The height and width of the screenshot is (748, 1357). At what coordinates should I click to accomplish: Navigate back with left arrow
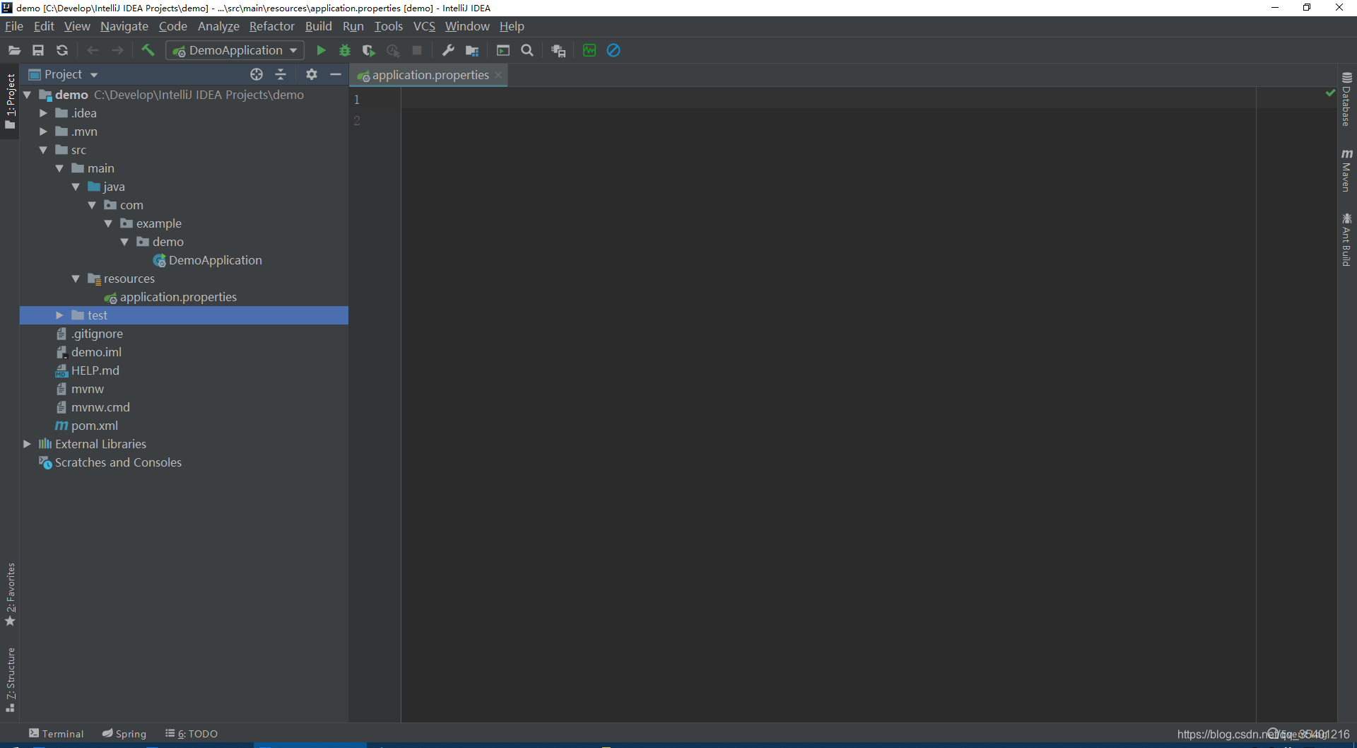pyautogui.click(x=93, y=50)
